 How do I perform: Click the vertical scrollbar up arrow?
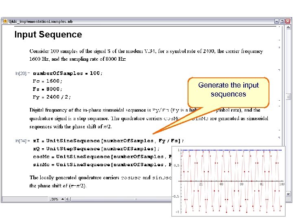(288, 28)
